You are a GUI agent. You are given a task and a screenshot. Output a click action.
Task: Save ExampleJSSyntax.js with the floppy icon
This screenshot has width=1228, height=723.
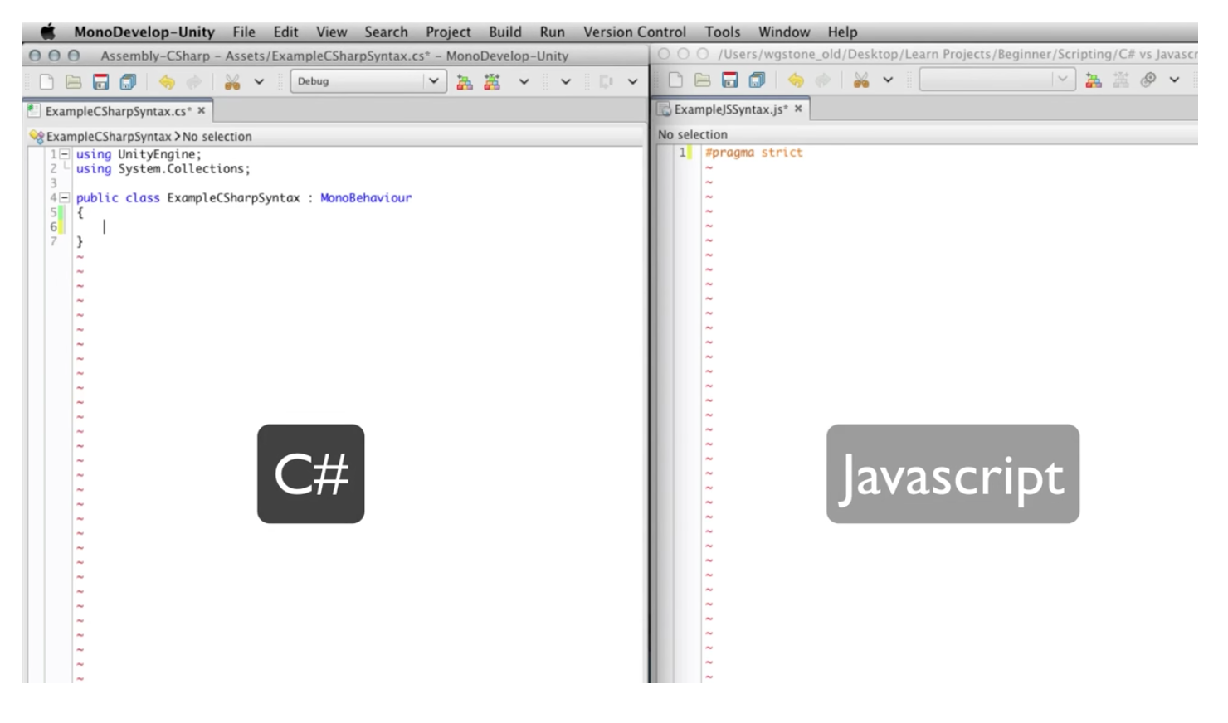click(x=730, y=80)
